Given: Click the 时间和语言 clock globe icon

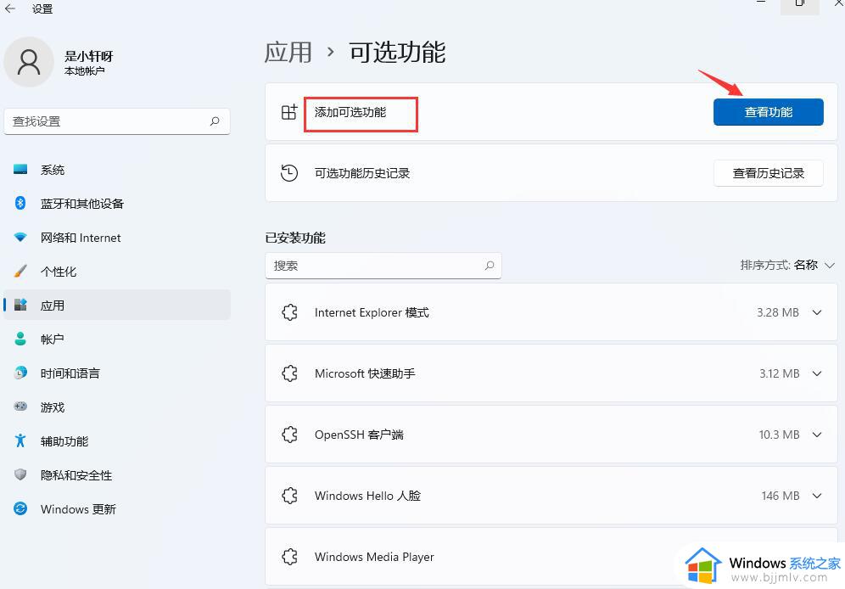Looking at the screenshot, I should point(20,373).
